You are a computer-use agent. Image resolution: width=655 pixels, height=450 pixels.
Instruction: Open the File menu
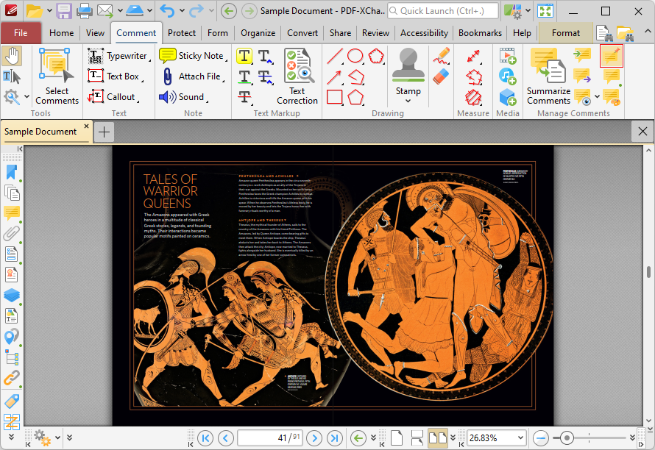click(21, 33)
